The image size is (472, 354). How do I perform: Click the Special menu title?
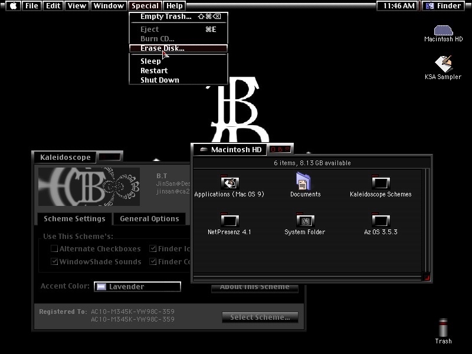click(x=145, y=6)
